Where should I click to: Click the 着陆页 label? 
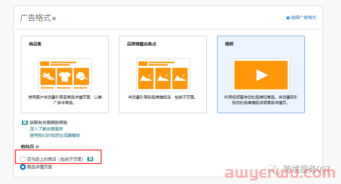point(27,147)
